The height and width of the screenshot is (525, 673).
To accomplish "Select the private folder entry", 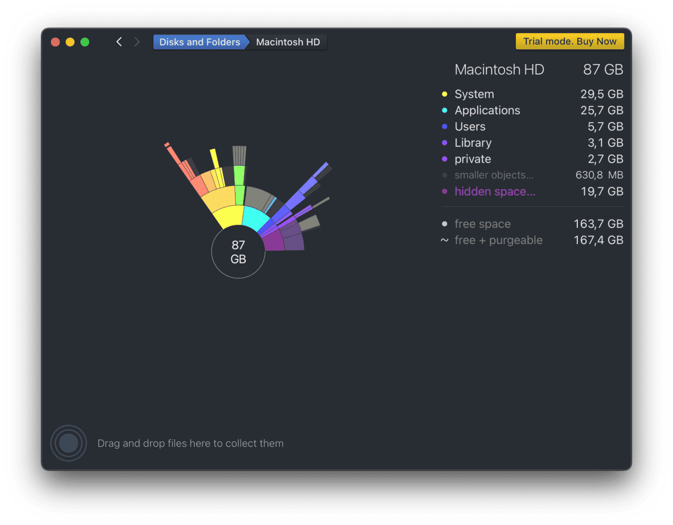I will pyautogui.click(x=473, y=159).
